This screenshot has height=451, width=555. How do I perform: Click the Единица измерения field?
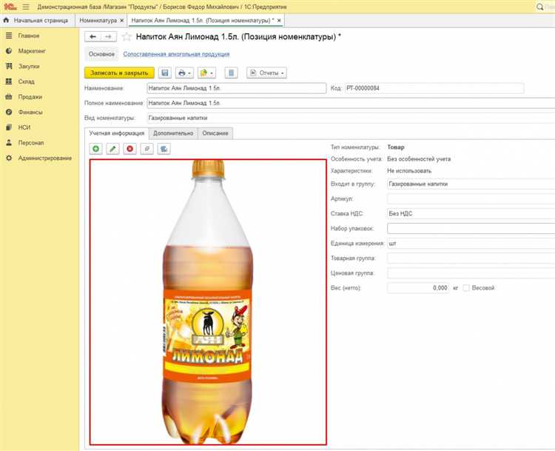point(471,244)
